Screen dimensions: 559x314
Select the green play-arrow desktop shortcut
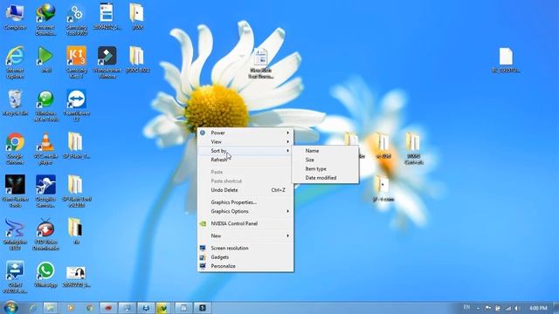pyautogui.click(x=45, y=59)
